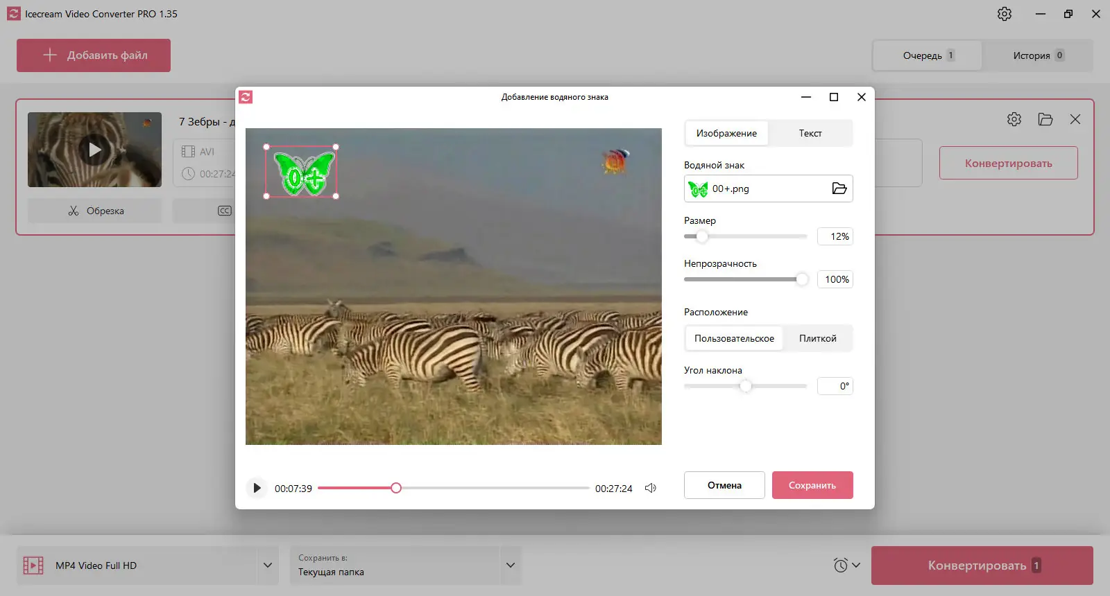Click the plus icon on Добавить файл
1110x596 pixels.
coord(49,55)
